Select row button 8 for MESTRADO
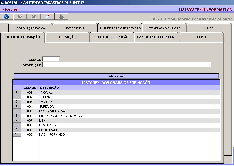234x166 pixels. point(17,125)
